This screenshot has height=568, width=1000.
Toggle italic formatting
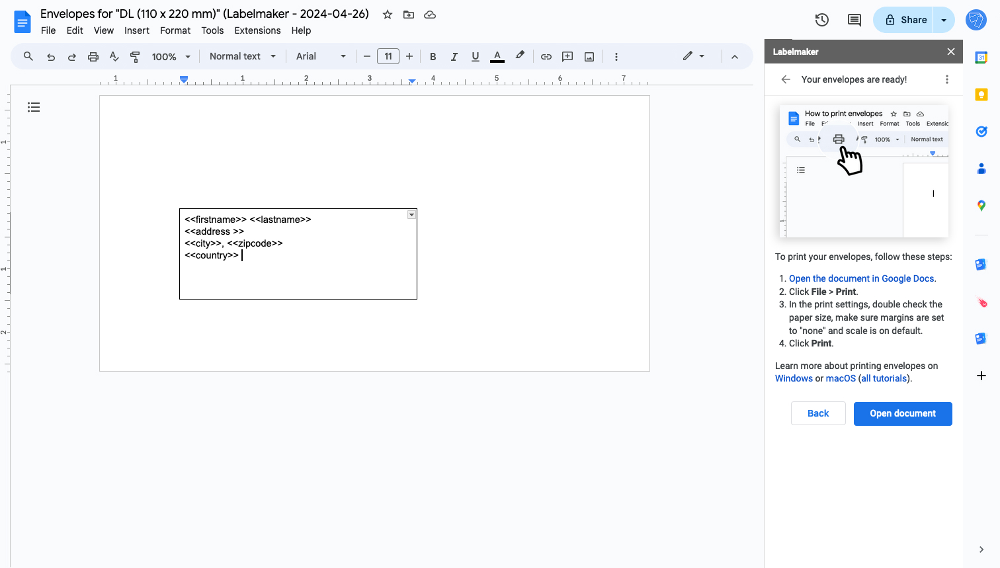pyautogui.click(x=454, y=56)
